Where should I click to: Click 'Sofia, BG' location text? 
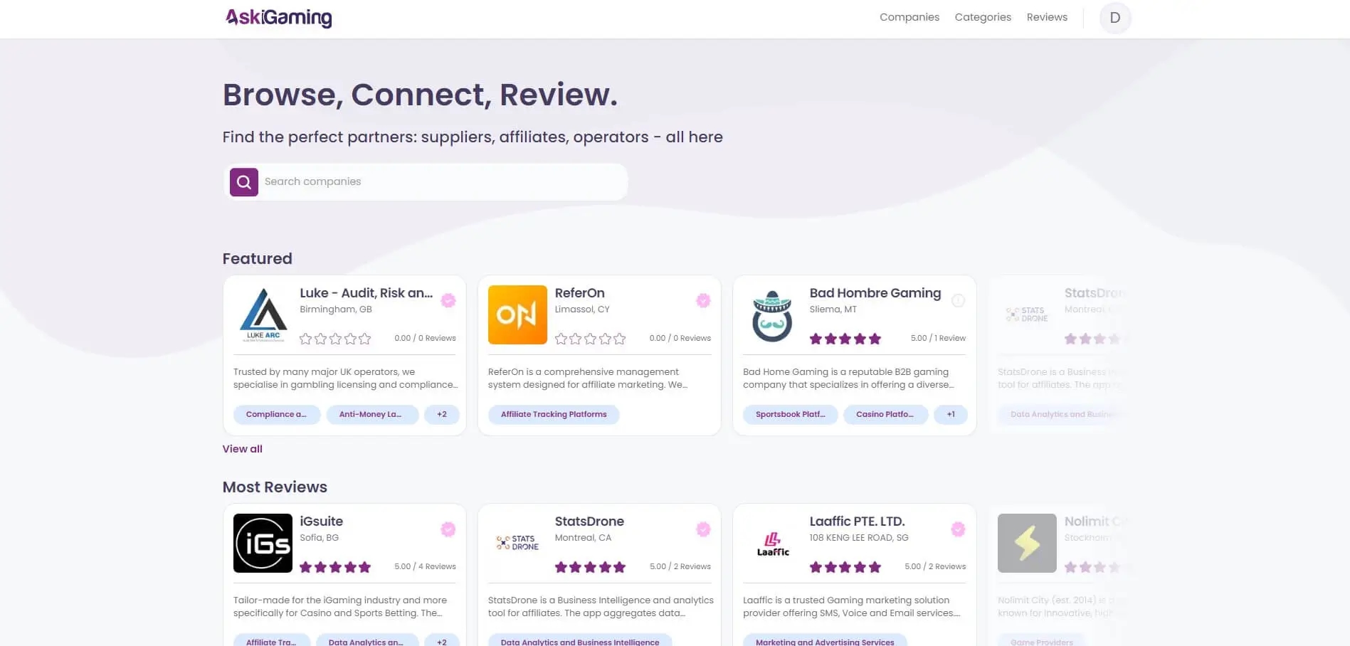pos(319,538)
